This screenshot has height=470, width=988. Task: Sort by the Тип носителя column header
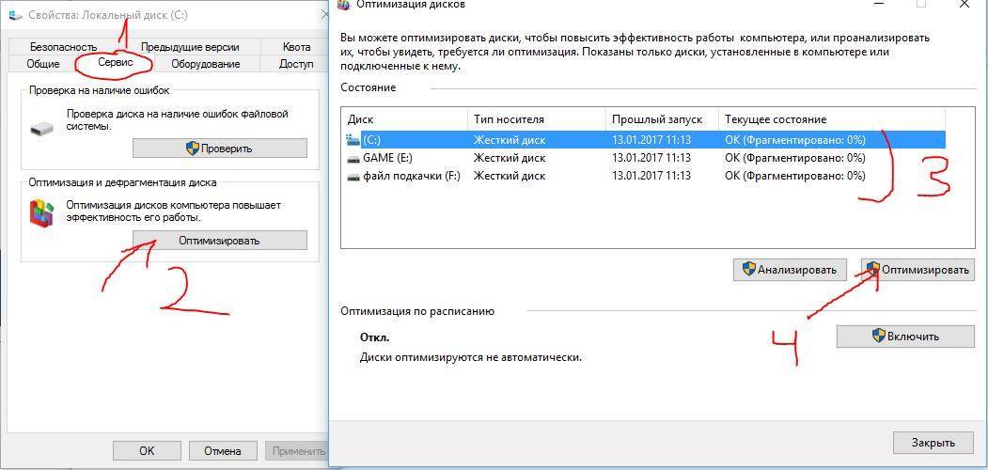point(537,119)
